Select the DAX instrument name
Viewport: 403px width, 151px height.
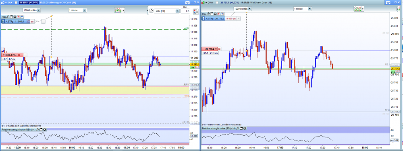(x=10, y=2)
